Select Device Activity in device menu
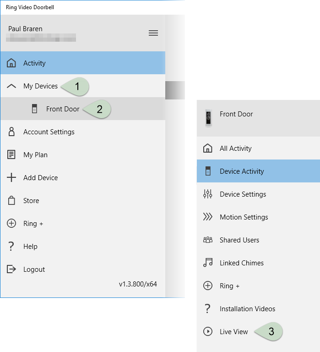 pos(258,171)
